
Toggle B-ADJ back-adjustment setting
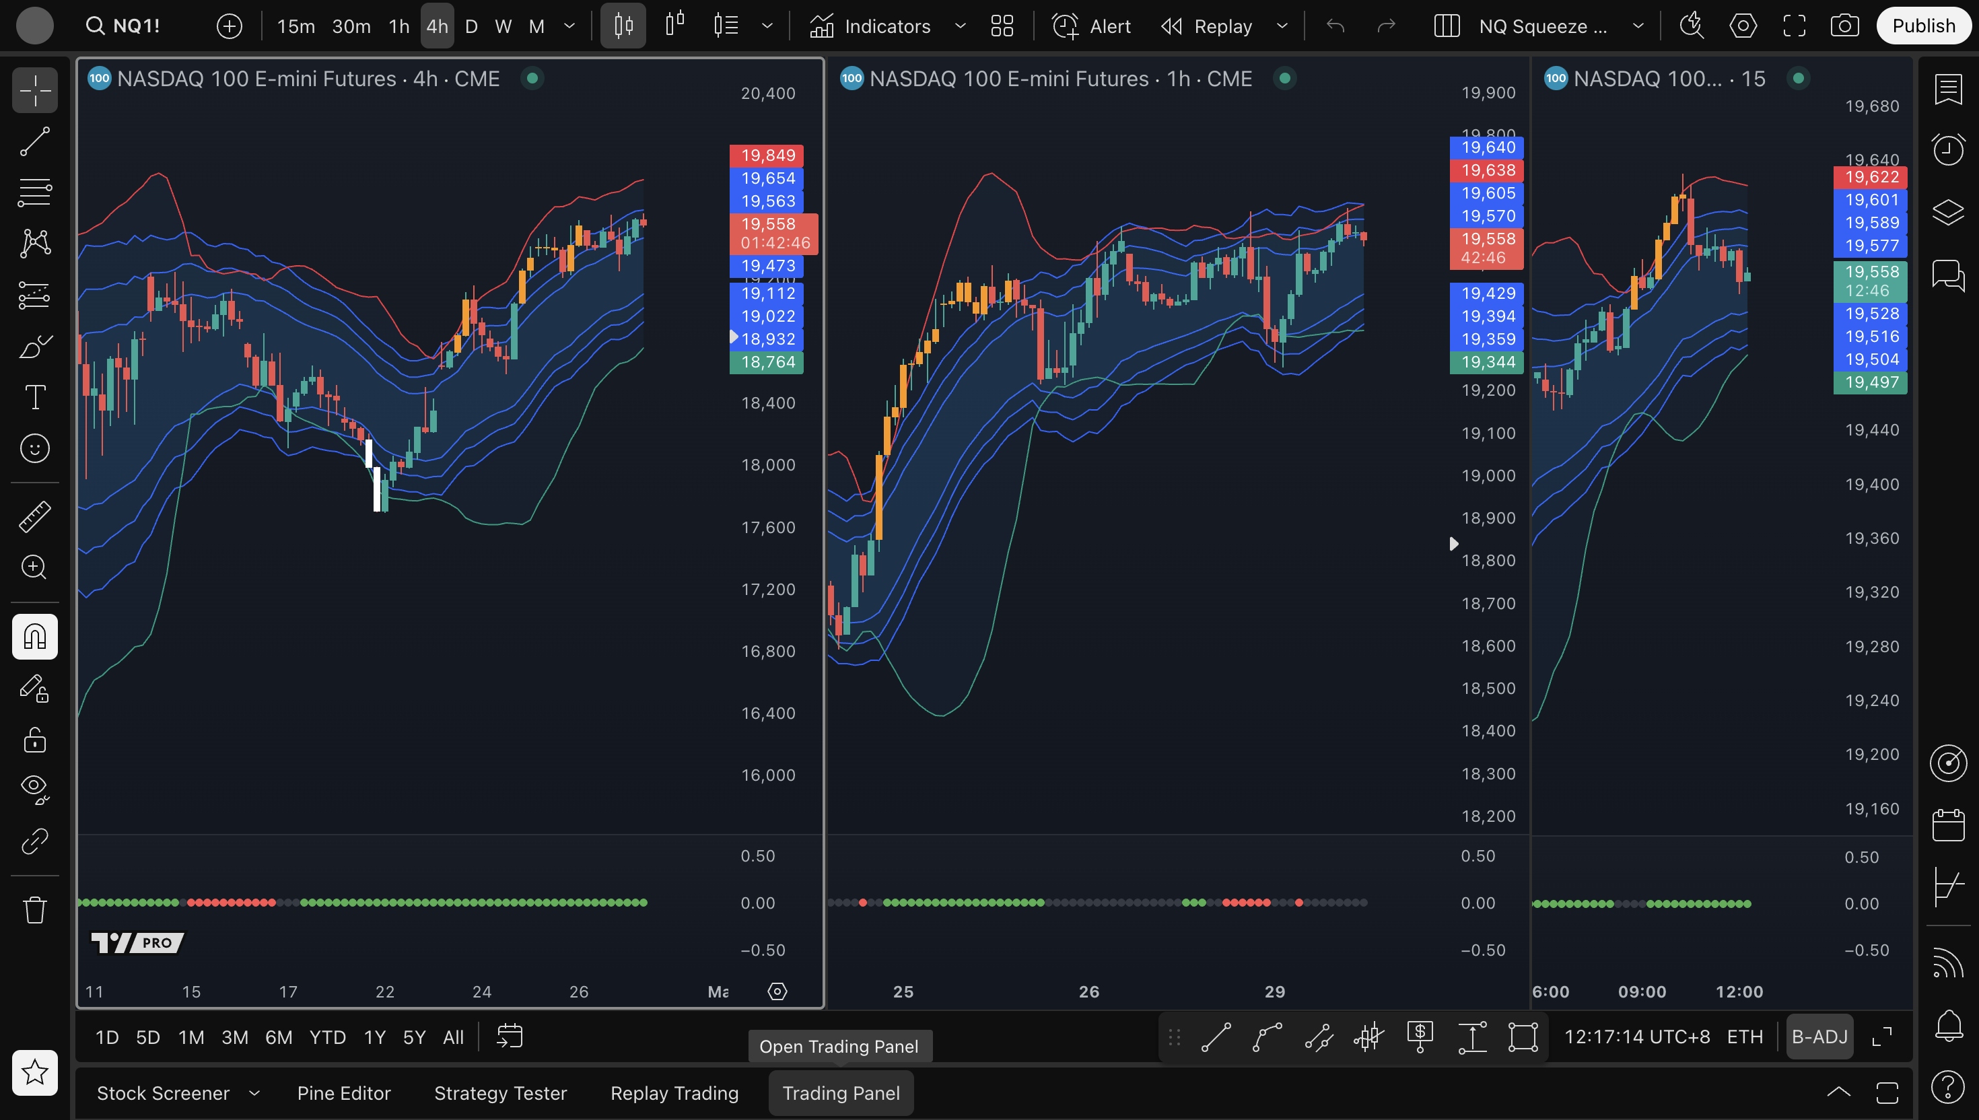[x=1819, y=1036]
